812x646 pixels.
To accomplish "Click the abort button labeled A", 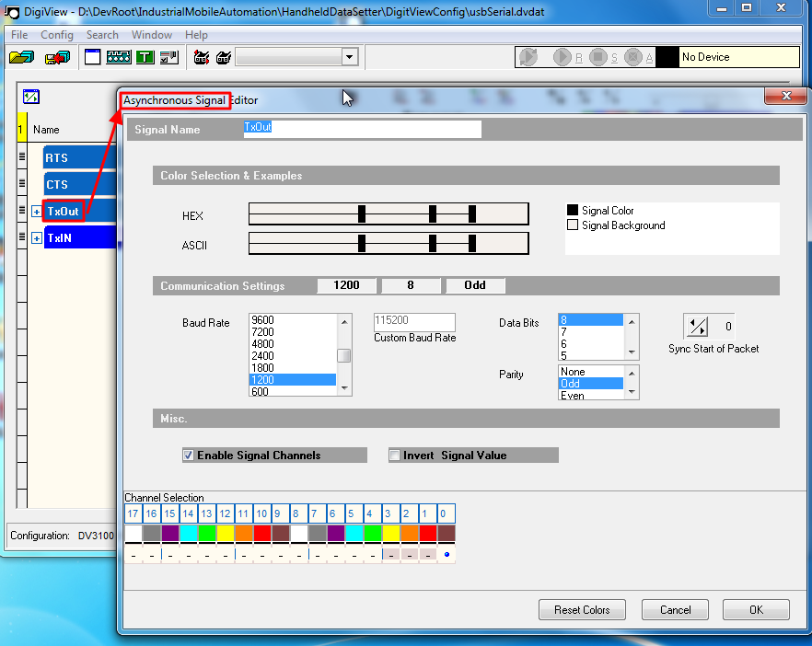I will coord(632,57).
